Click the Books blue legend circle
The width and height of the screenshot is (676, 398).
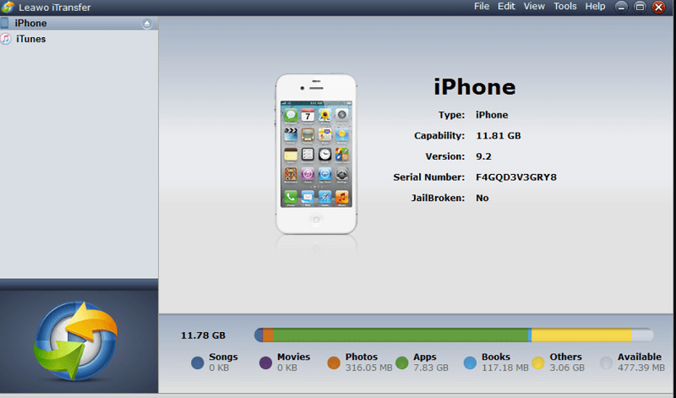click(x=471, y=363)
